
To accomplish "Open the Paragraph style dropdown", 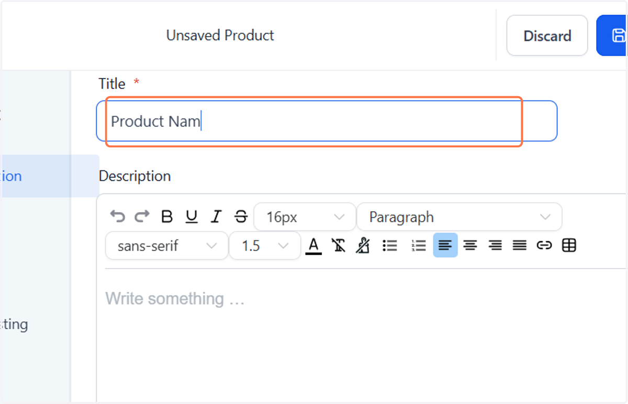I will [459, 217].
